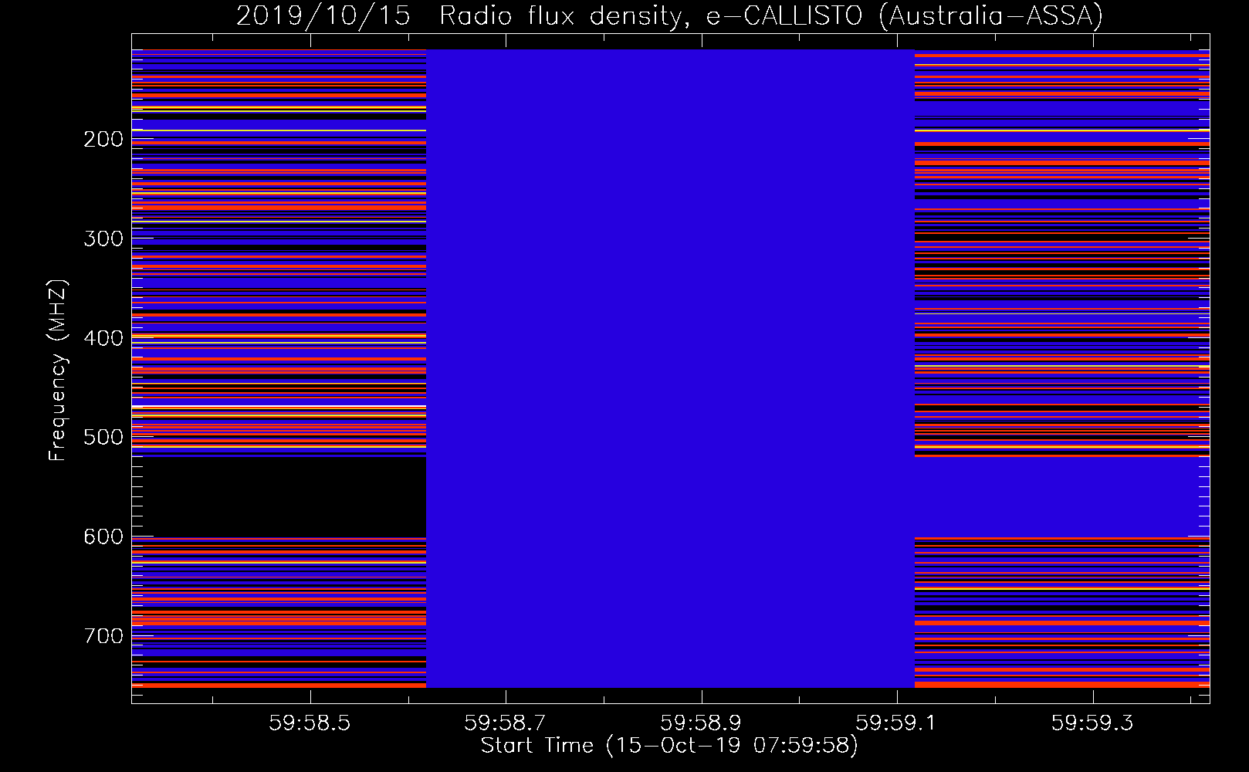Click the frequency tick label '400'
This screenshot has height=772, width=1249.
[x=103, y=338]
